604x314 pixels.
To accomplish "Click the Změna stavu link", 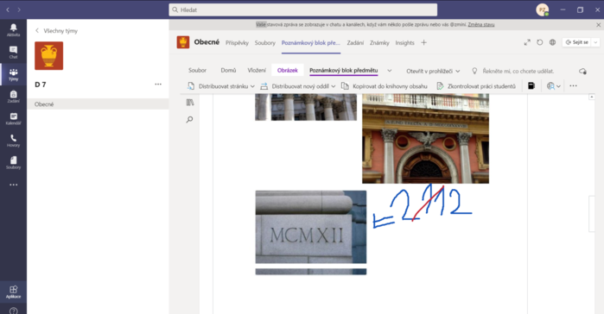I will 481,25.
